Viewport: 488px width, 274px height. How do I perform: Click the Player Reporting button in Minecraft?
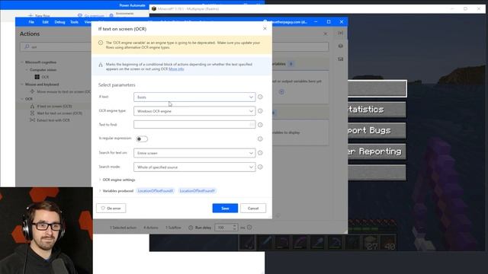tap(377, 151)
